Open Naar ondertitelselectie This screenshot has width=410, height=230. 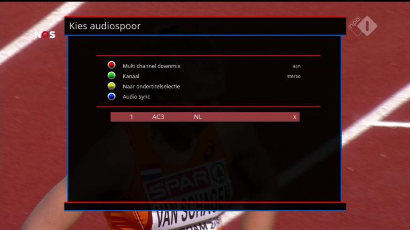pos(151,86)
